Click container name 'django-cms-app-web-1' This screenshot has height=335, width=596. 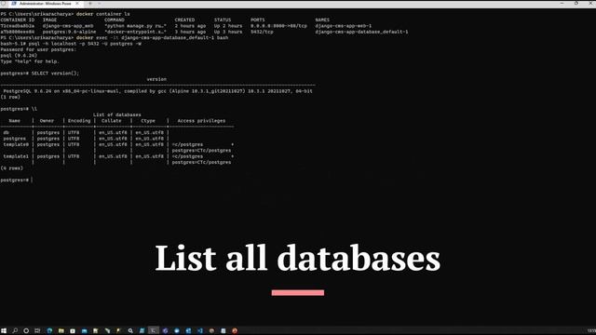(344, 26)
